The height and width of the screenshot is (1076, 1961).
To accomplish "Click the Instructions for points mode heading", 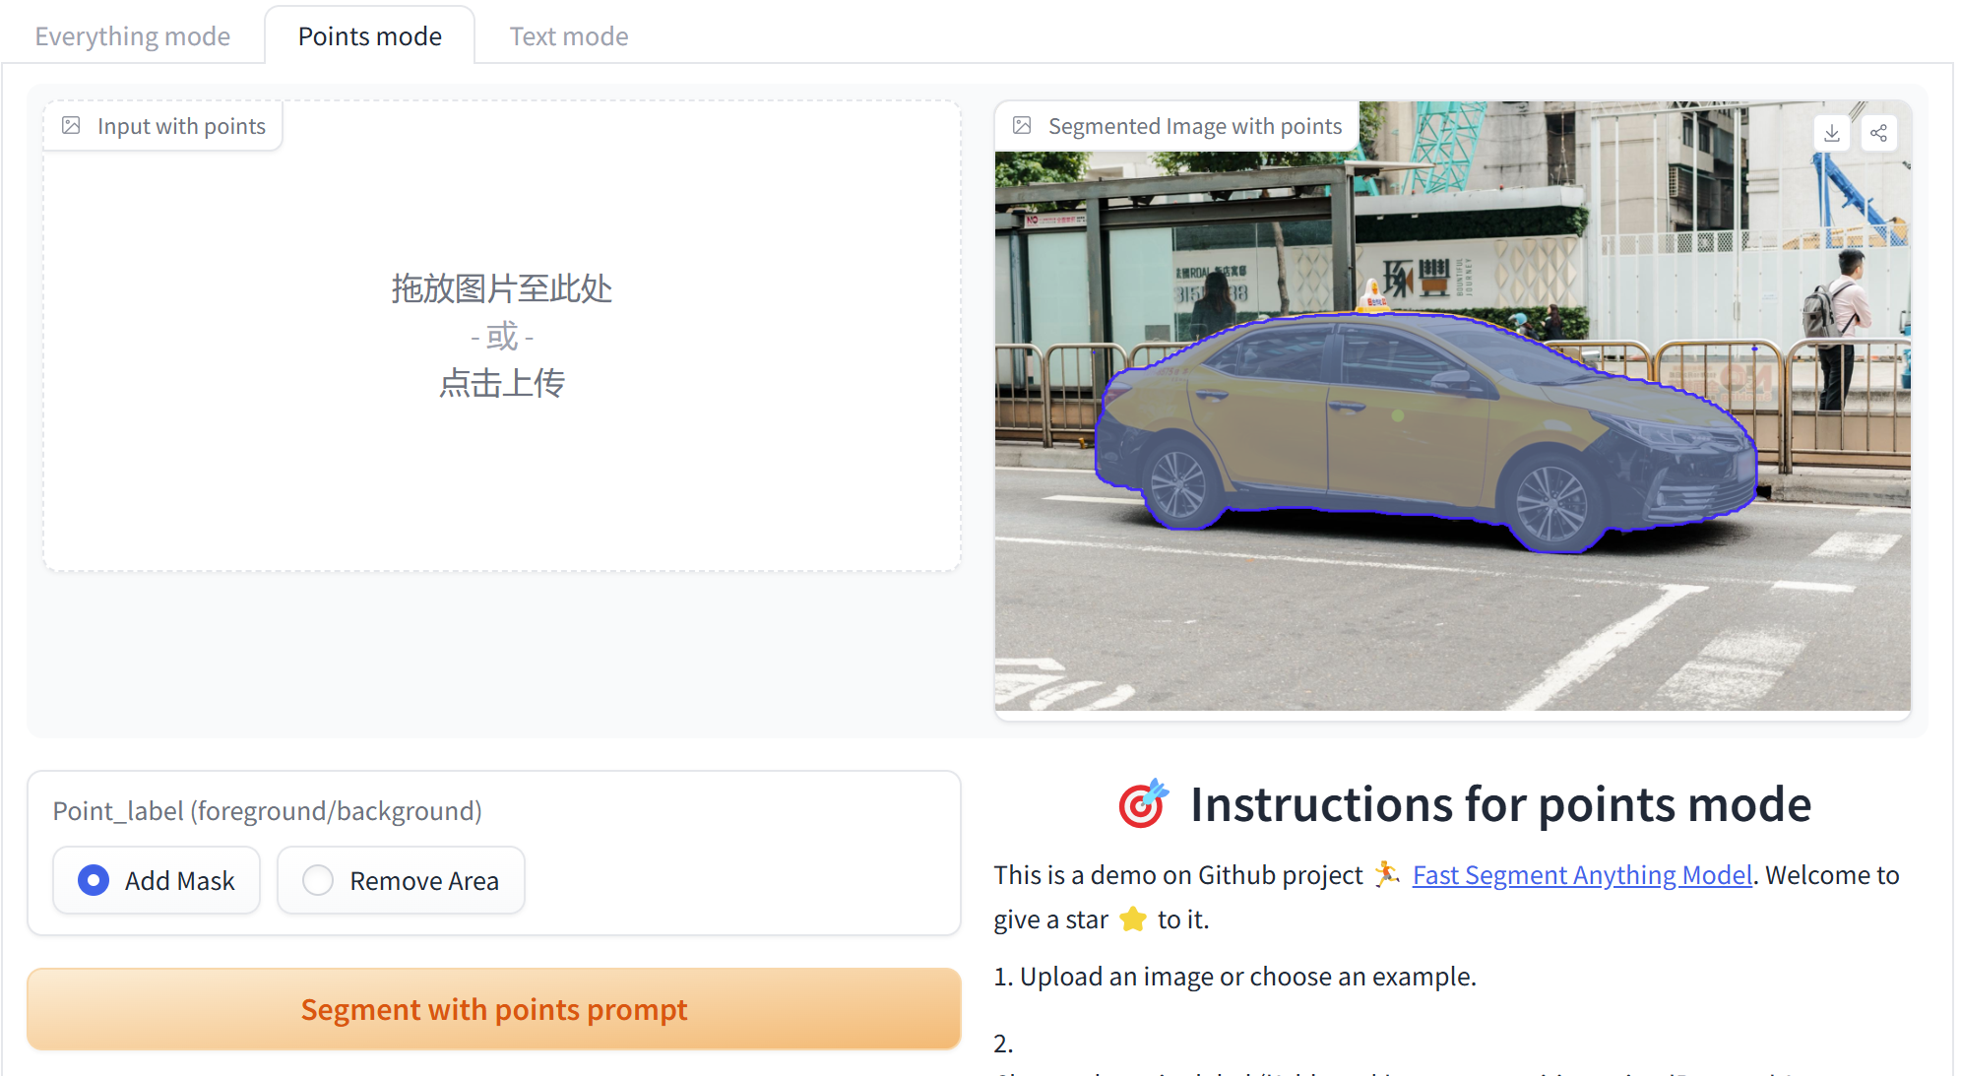I will tap(1499, 804).
